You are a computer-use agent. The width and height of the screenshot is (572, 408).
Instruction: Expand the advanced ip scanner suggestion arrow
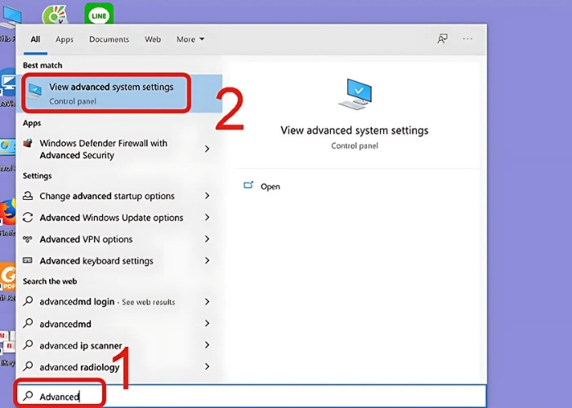[207, 345]
